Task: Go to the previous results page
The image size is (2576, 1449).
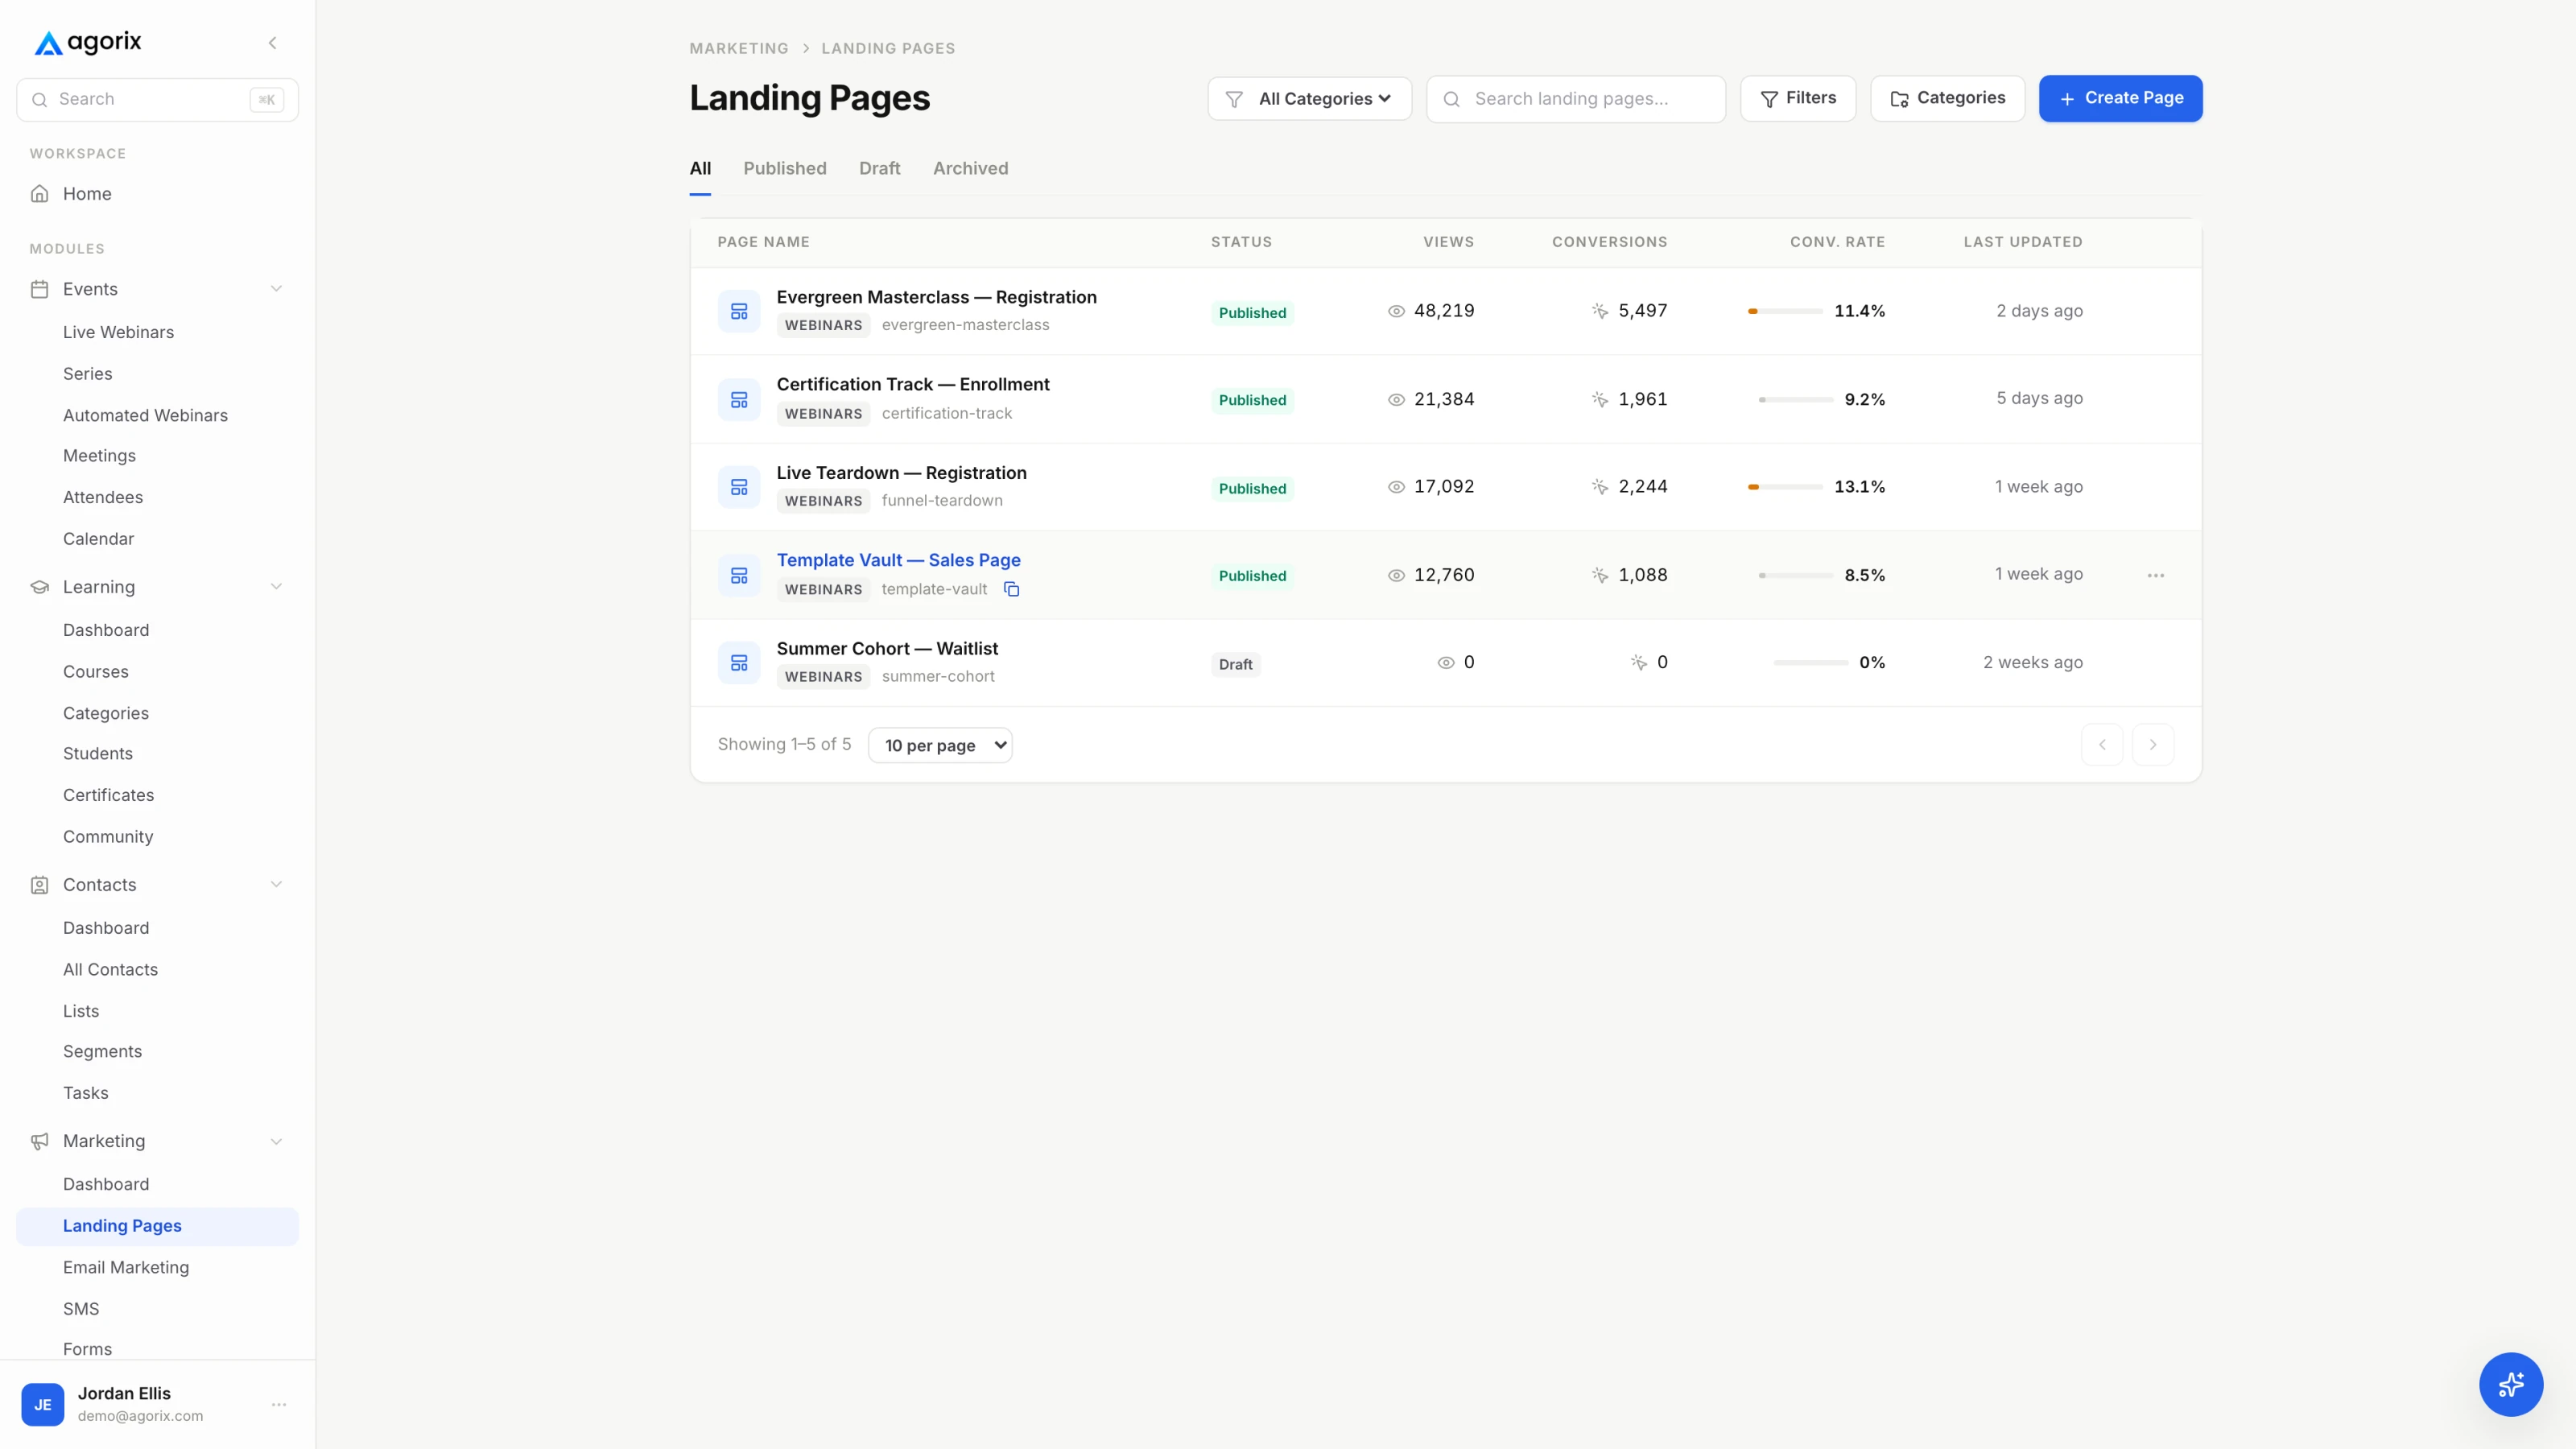Action: (x=2102, y=745)
